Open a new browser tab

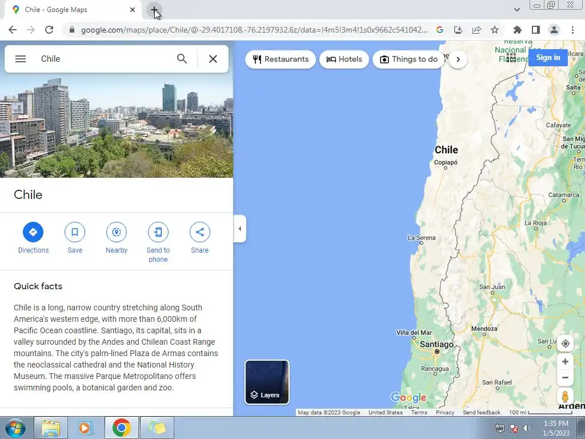point(154,10)
